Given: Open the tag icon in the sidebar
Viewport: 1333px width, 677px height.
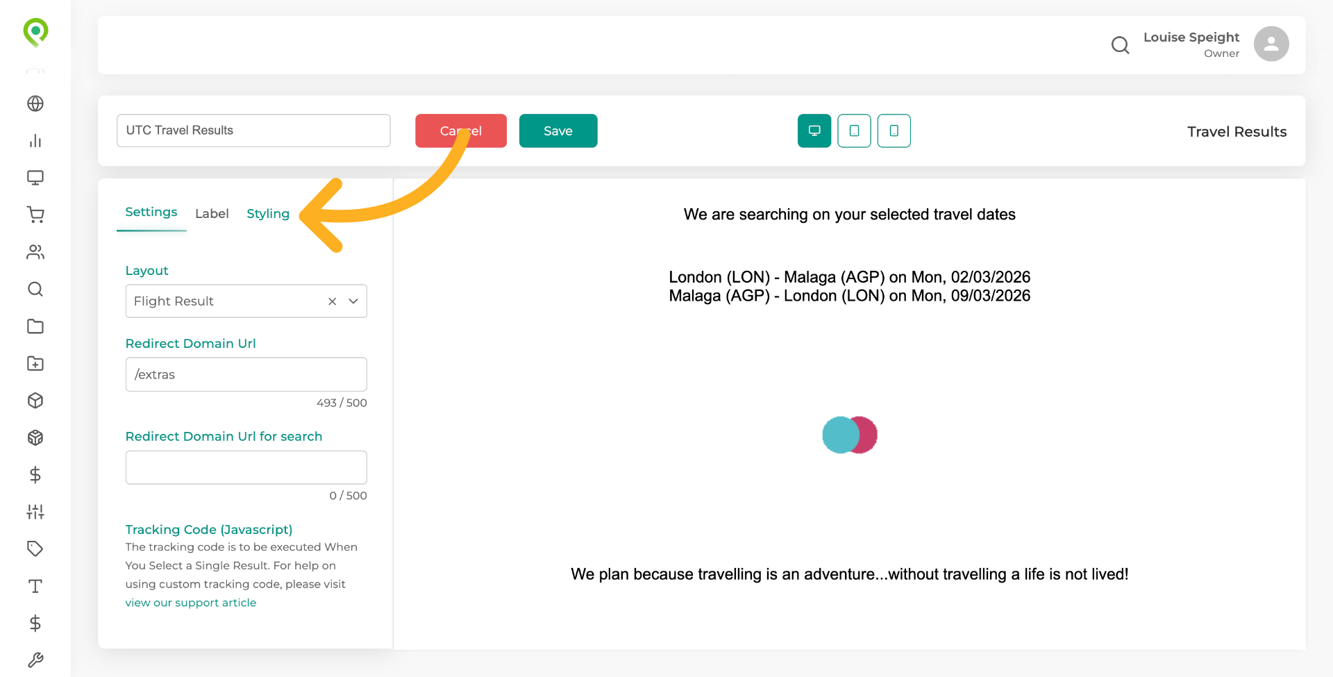Looking at the screenshot, I should coord(35,549).
